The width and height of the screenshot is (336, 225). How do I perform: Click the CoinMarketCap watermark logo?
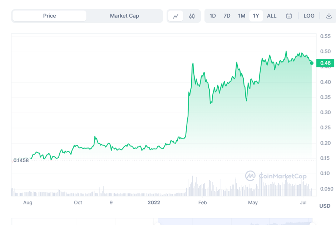(x=276, y=176)
